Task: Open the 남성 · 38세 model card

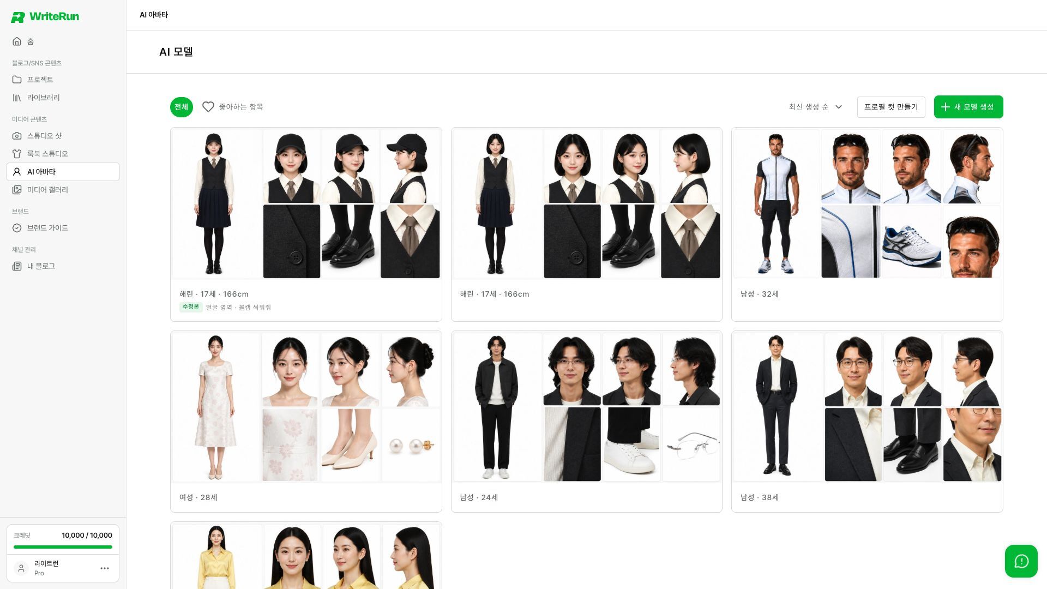Action: [x=867, y=422]
